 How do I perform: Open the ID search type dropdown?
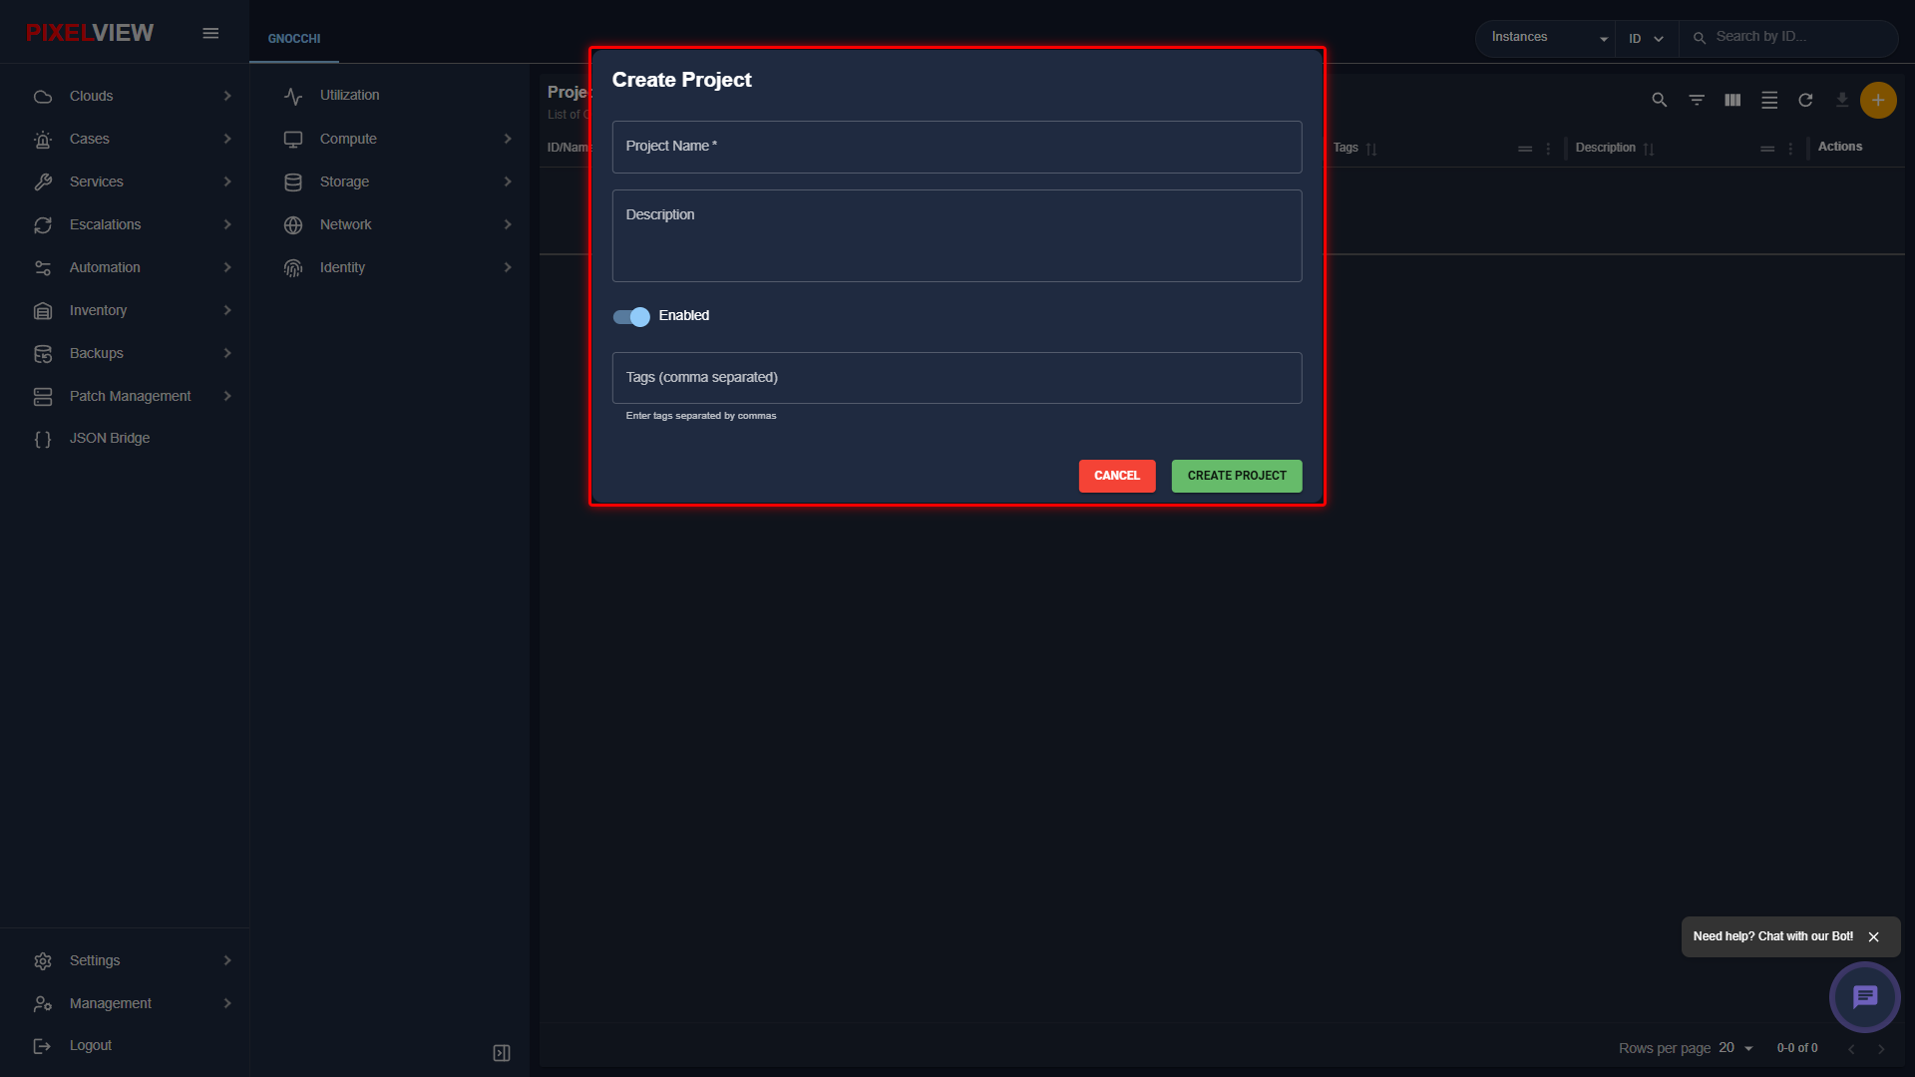tap(1646, 39)
